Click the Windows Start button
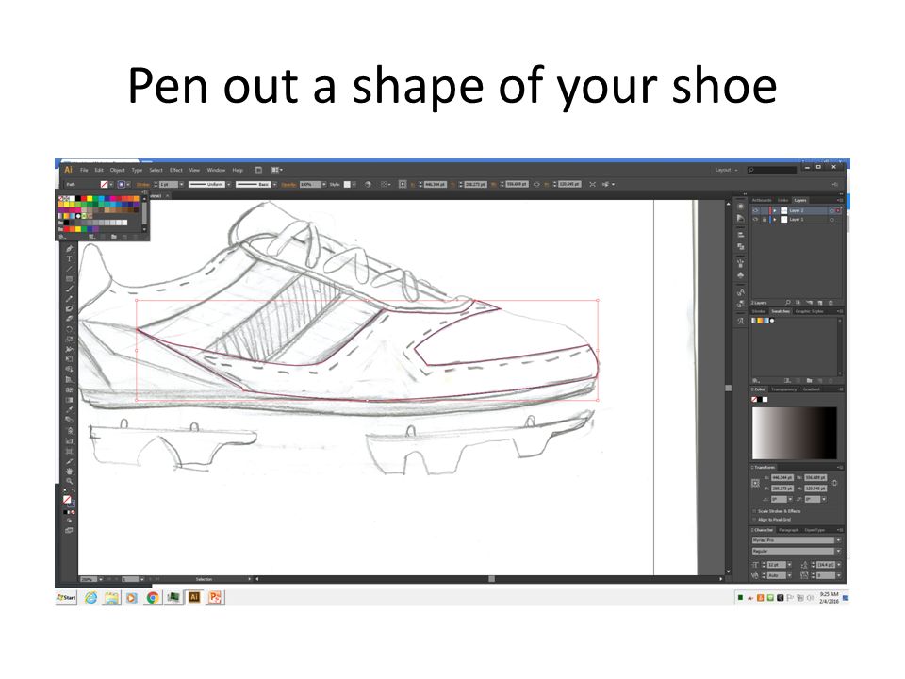The width and height of the screenshot is (905, 679). pyautogui.click(x=66, y=597)
